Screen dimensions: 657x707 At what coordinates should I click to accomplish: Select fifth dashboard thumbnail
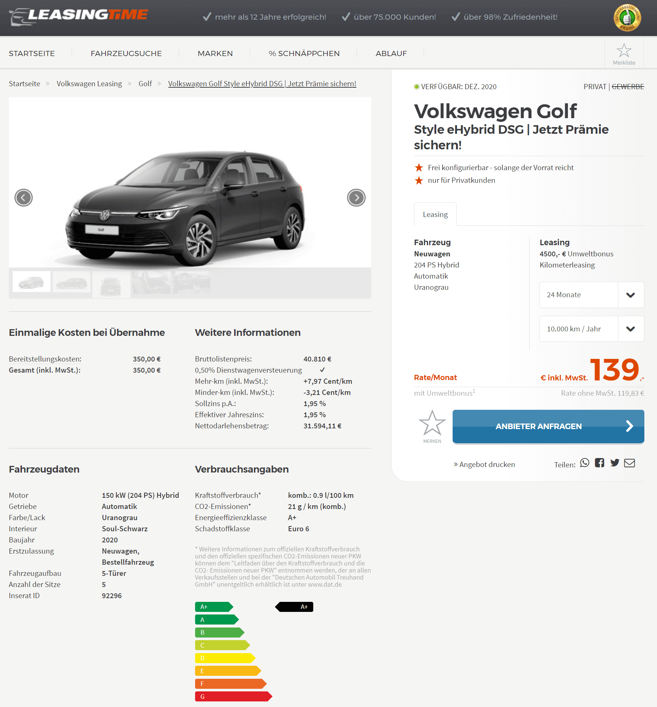pos(192,282)
